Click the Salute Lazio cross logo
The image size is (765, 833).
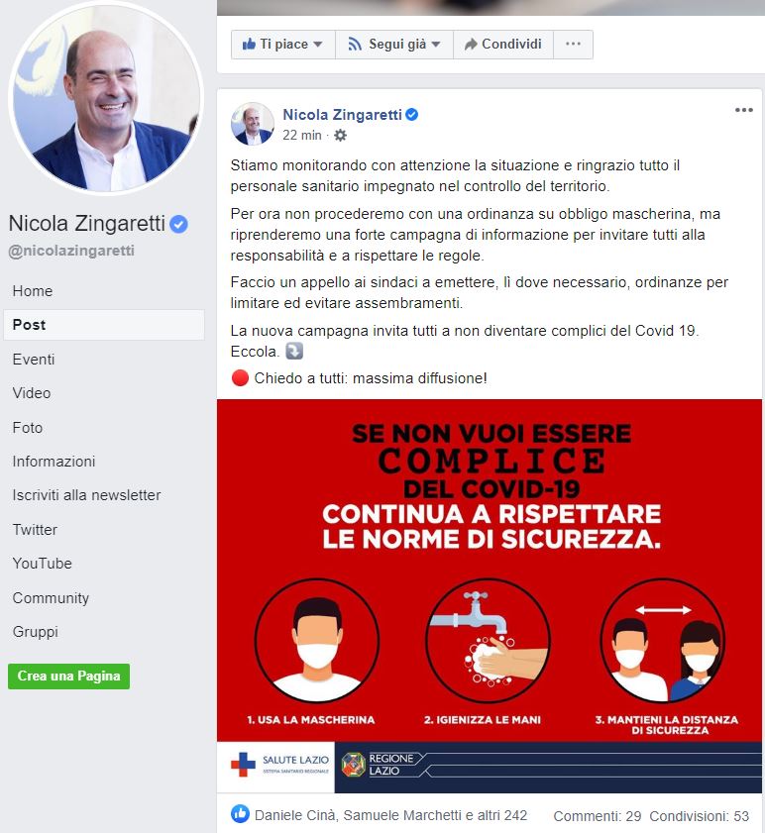click(x=243, y=765)
